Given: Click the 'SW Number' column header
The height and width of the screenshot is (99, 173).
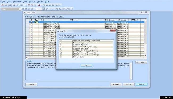Looking at the screenshot, I should click(122, 20).
